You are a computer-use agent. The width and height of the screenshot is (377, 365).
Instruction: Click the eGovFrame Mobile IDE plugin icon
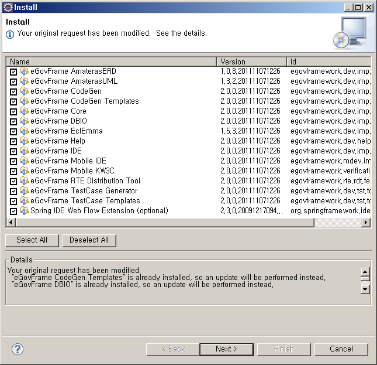[x=25, y=161]
